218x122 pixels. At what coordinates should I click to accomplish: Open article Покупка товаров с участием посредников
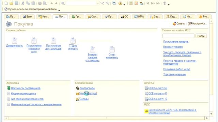[x=180, y=62]
